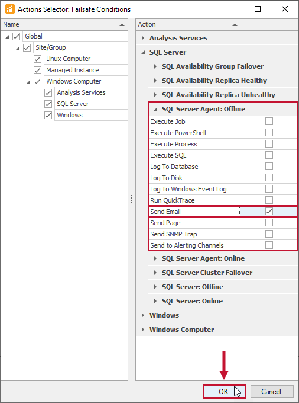Image resolution: width=299 pixels, height=403 pixels.
Task: Collapse the Global tree node arrow
Action: click(x=7, y=37)
